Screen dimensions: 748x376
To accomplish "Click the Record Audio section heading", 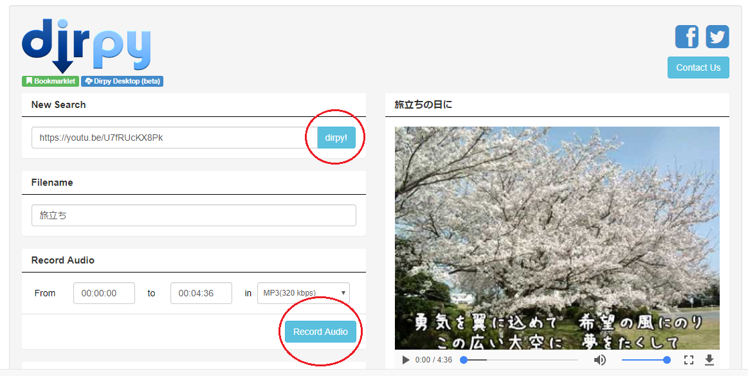I will (x=63, y=260).
